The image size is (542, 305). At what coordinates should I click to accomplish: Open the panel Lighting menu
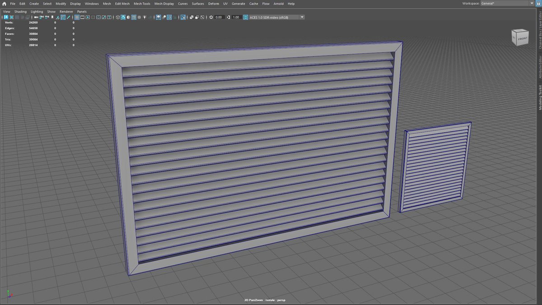click(37, 11)
